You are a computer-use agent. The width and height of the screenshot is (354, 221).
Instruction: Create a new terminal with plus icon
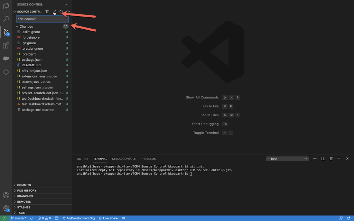click(315, 158)
